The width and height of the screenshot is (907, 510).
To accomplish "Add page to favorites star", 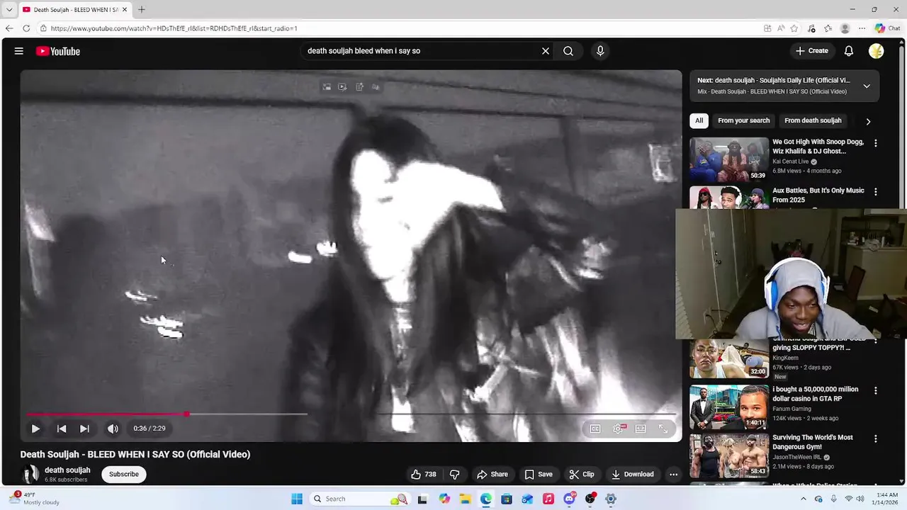I will click(x=794, y=28).
